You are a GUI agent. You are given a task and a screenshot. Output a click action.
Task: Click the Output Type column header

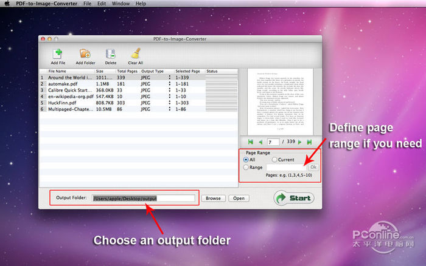point(156,71)
